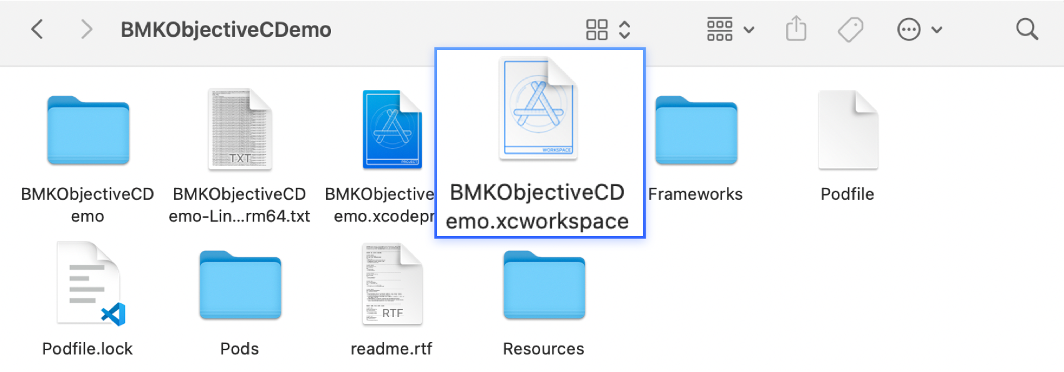The width and height of the screenshot is (1064, 372).
Task: Click the Share toolbar icon
Action: (796, 29)
